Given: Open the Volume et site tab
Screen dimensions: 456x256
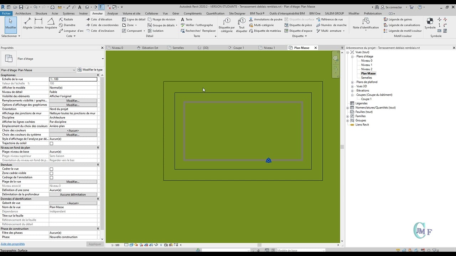Looking at the screenshot, I should coord(131,14).
